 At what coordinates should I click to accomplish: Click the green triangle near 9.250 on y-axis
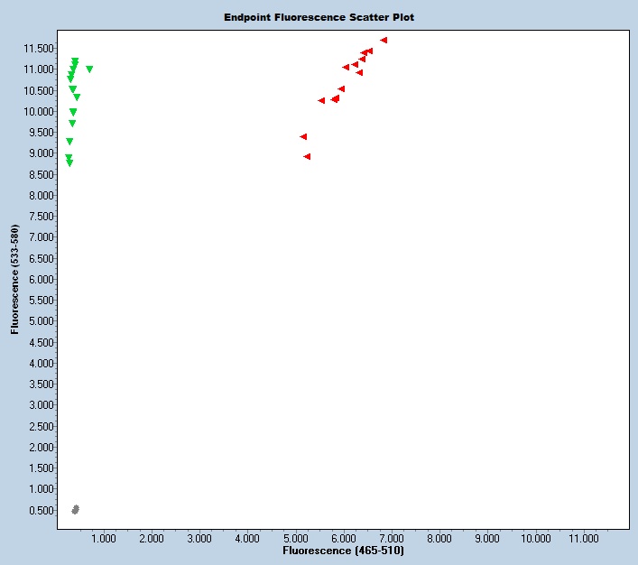(69, 142)
